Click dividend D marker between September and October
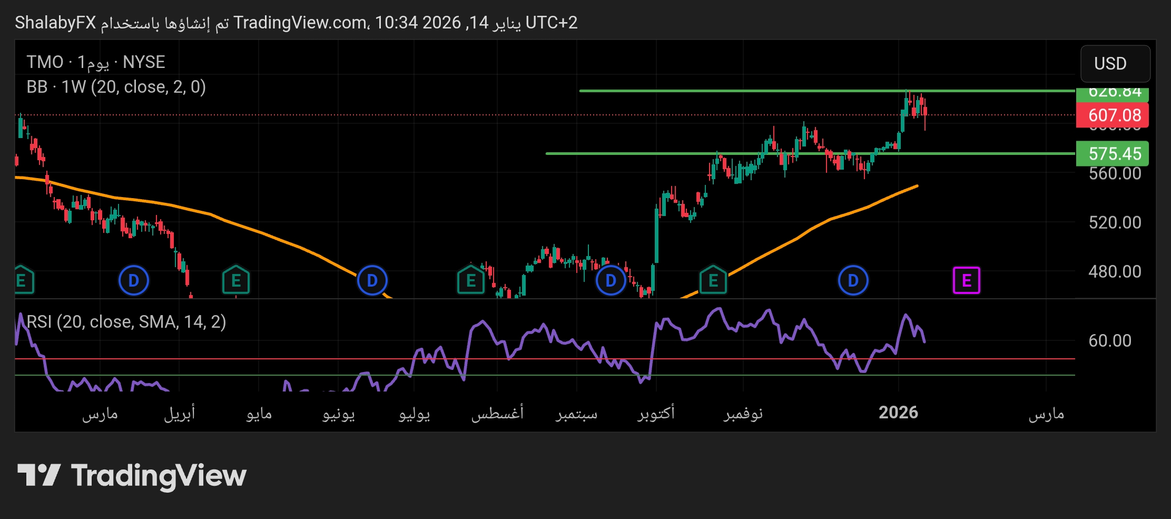The width and height of the screenshot is (1171, 519). [611, 280]
